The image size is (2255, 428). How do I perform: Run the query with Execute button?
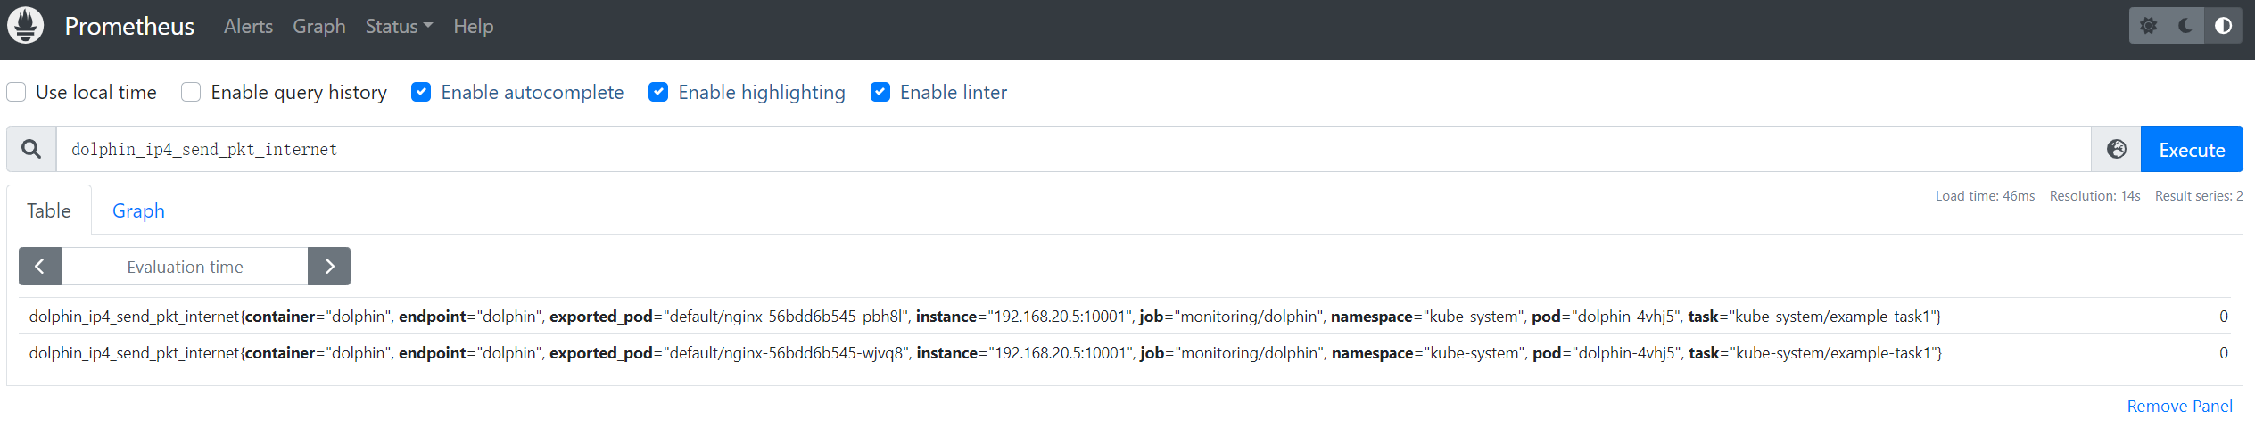[x=2192, y=149]
